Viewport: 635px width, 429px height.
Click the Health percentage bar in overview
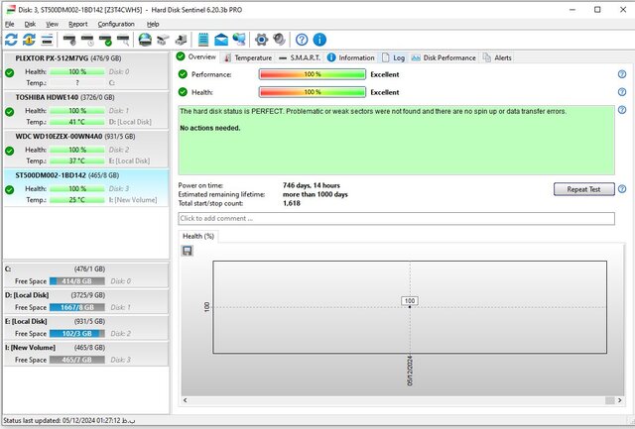(x=312, y=91)
